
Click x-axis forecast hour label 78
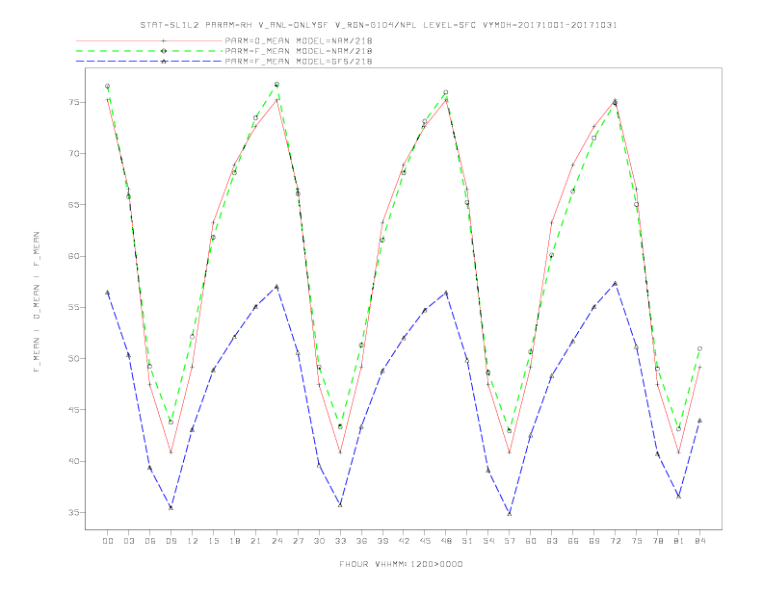click(658, 541)
